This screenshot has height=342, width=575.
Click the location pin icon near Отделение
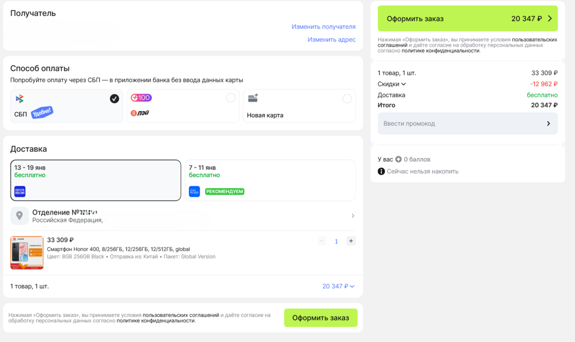(x=19, y=215)
